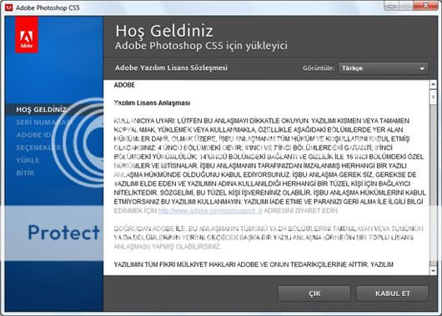Screen dimensions: 442x316
Task: Click the 'Adobe Yazılım Lisans Sözleşmesi' heading
Action: click(171, 68)
